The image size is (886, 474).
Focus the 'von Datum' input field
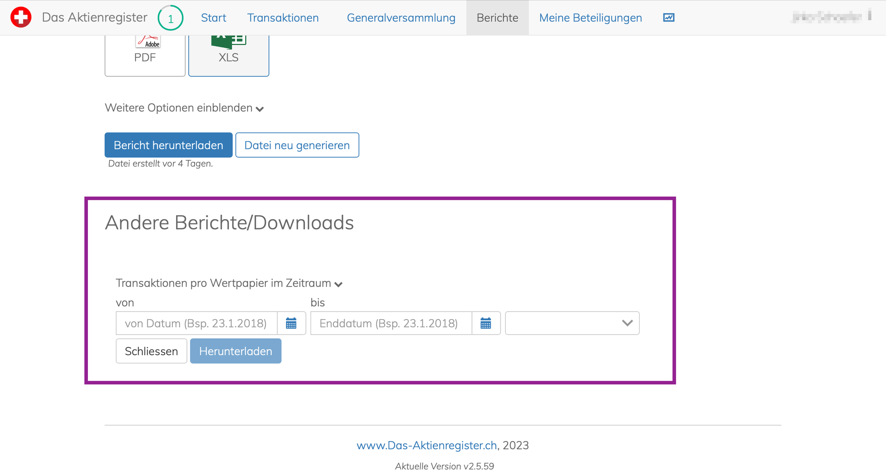197,323
